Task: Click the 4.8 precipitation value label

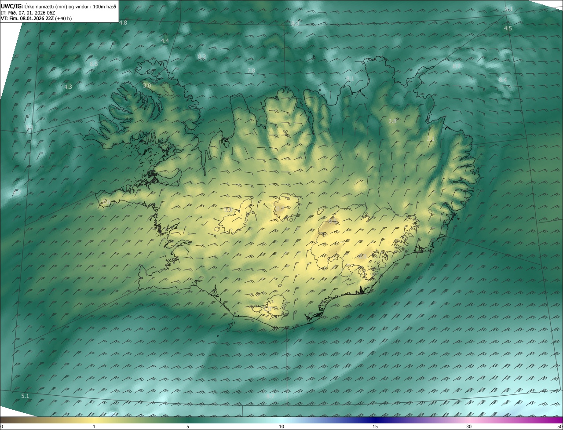Action: [123, 22]
